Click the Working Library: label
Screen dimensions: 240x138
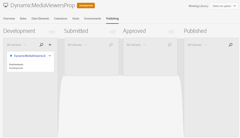click(198, 6)
